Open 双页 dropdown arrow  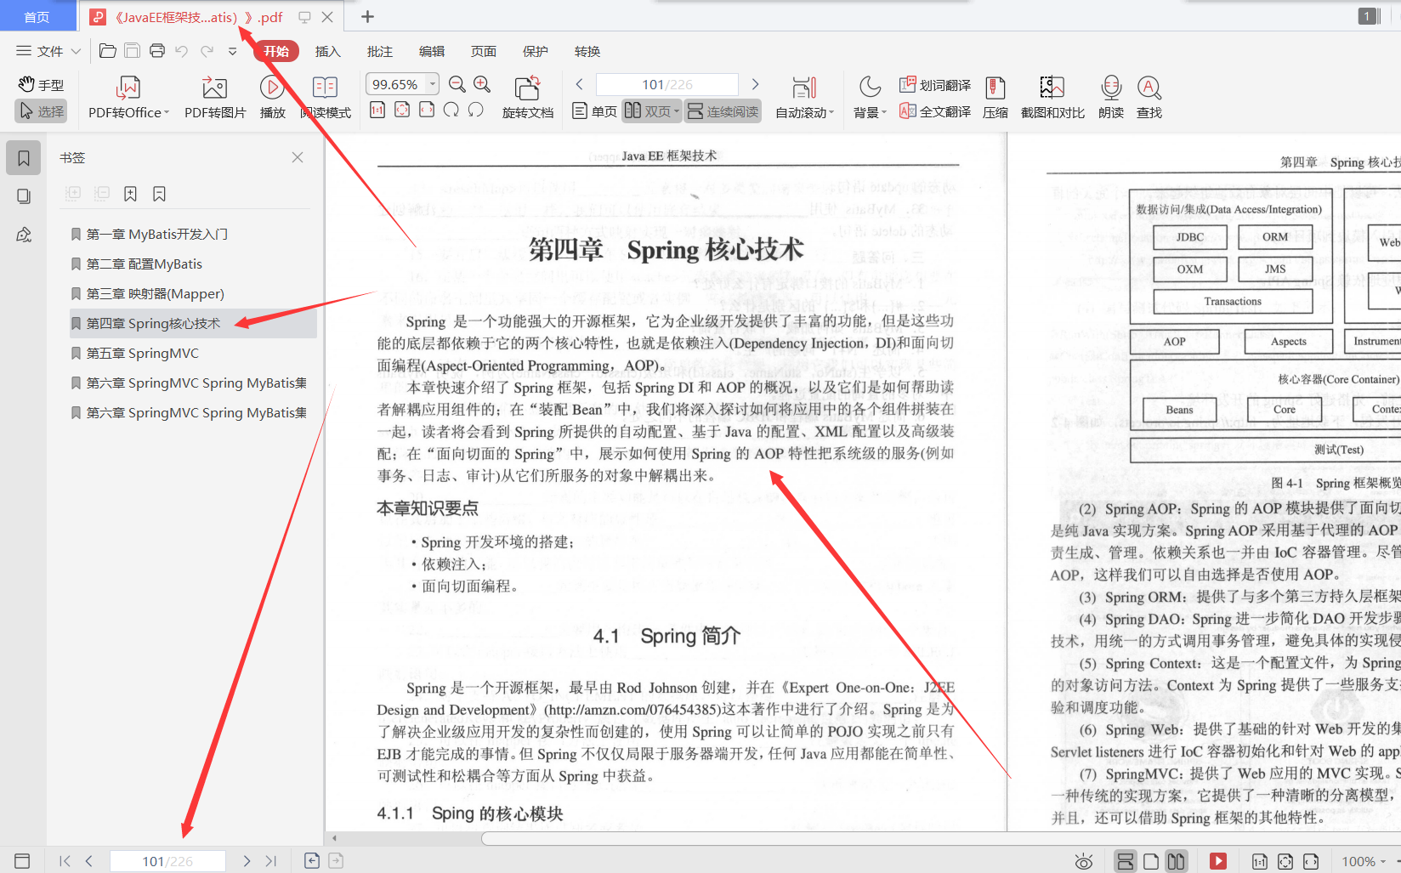pos(677,111)
